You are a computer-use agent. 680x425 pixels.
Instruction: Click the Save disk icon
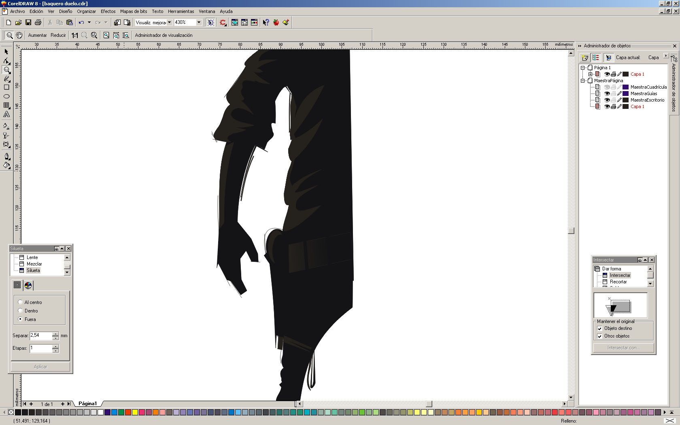[x=28, y=23]
